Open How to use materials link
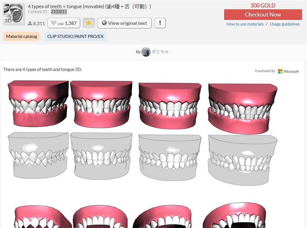This screenshot has width=307, height=228. coord(245,24)
